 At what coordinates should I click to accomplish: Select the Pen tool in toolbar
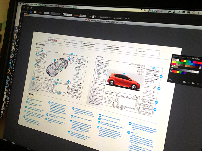[20, 29]
